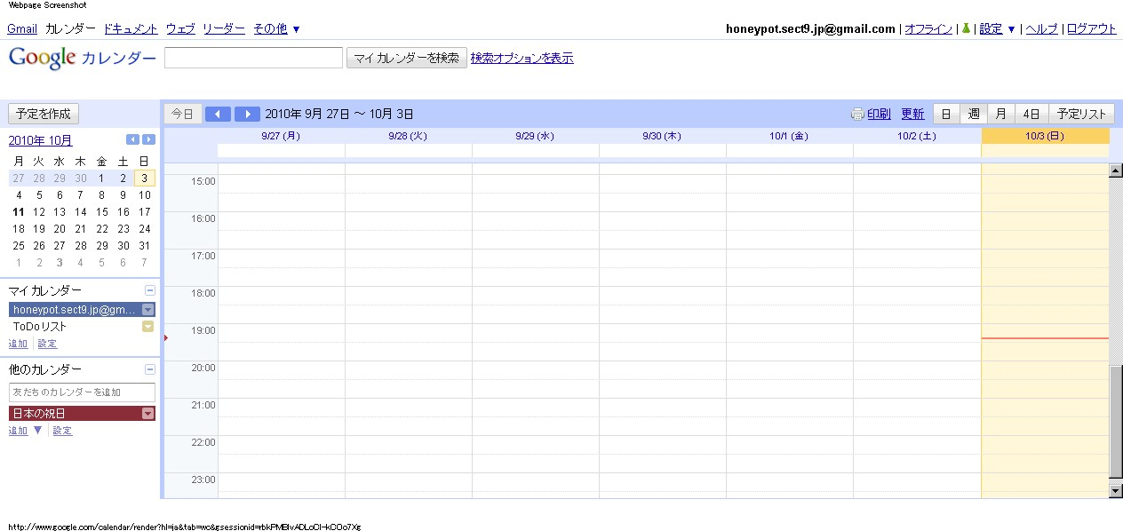Click the 9/28 (火) column header
Viewport: 1123px width, 531px height.
pyautogui.click(x=408, y=136)
